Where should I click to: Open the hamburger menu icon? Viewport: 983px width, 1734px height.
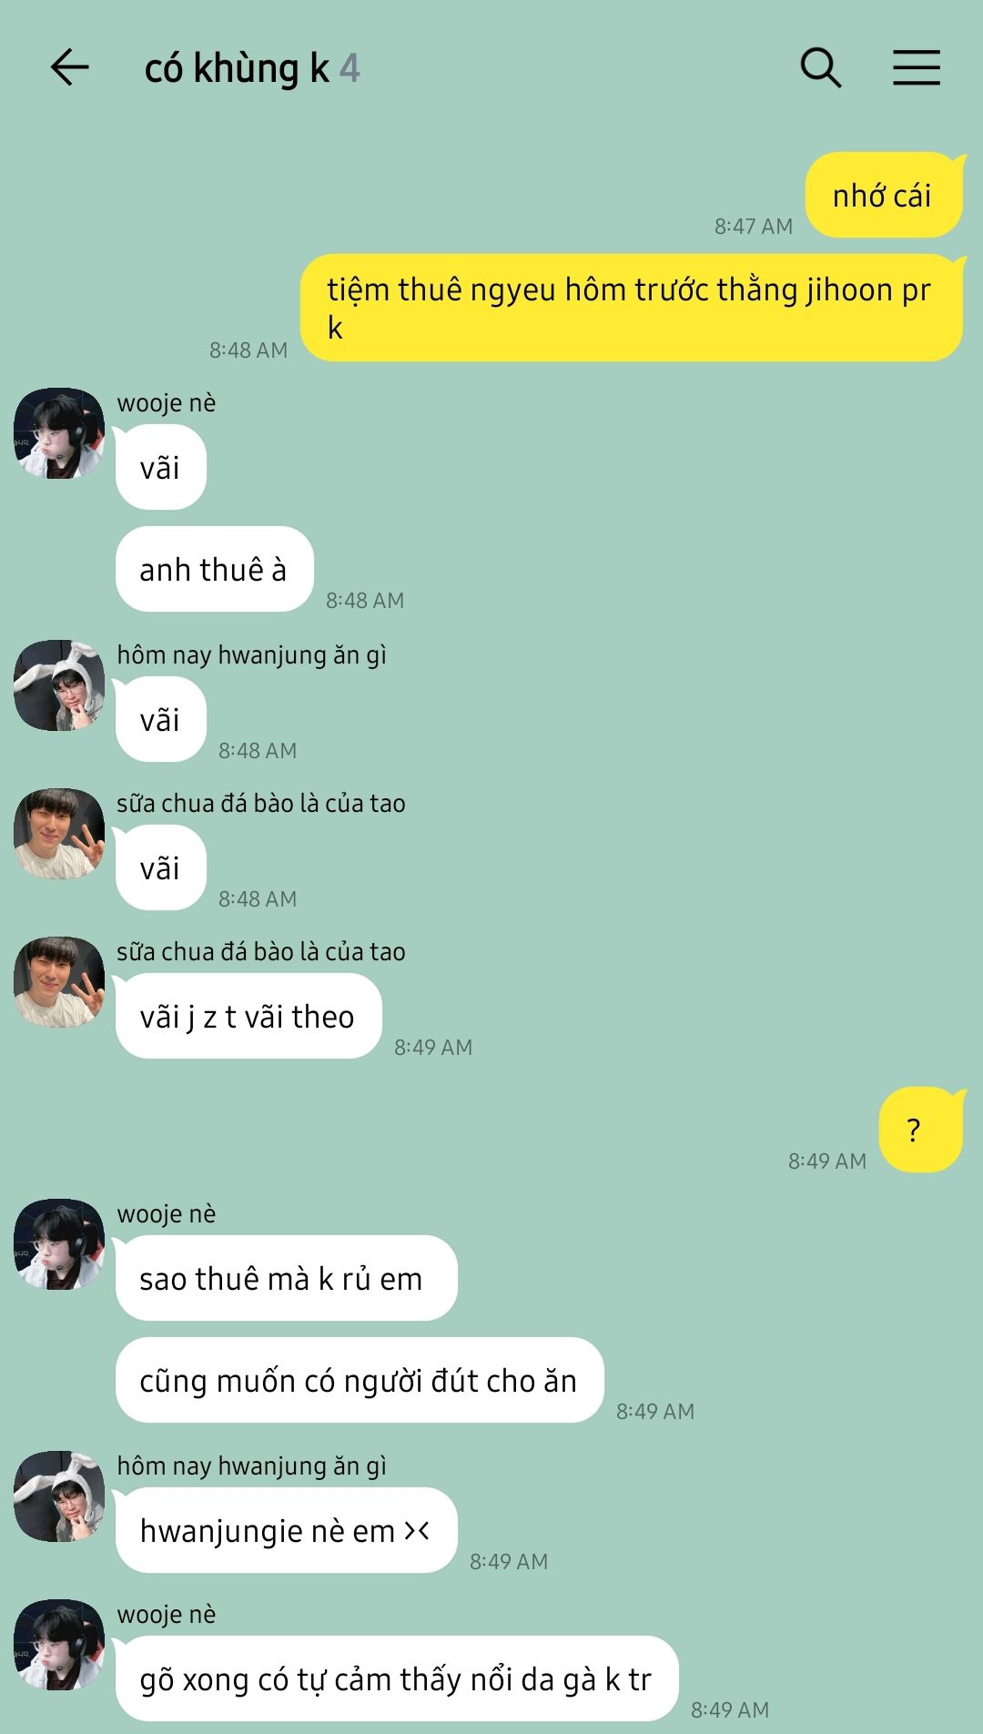point(916,67)
